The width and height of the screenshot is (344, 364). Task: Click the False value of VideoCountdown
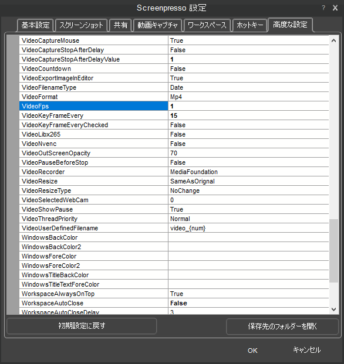[x=248, y=69]
